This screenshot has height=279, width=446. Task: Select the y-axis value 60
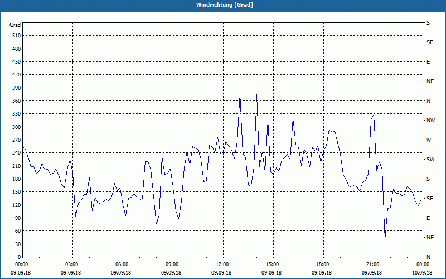click(18, 231)
